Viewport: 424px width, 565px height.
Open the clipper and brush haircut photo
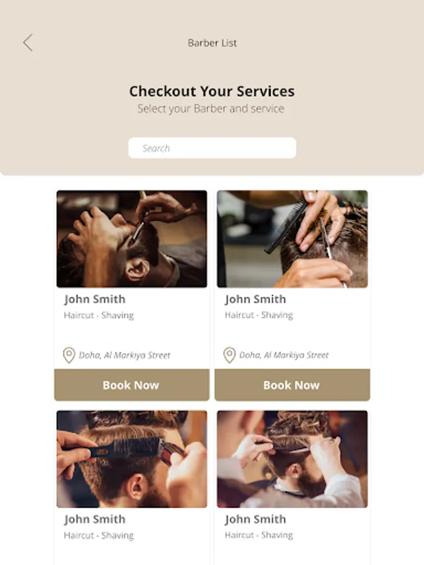point(132,459)
